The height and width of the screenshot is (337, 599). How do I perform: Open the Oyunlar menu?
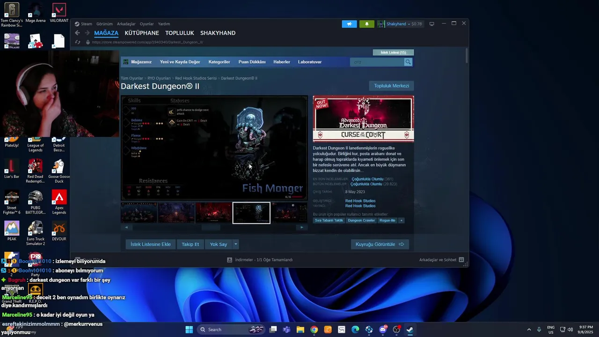147,24
